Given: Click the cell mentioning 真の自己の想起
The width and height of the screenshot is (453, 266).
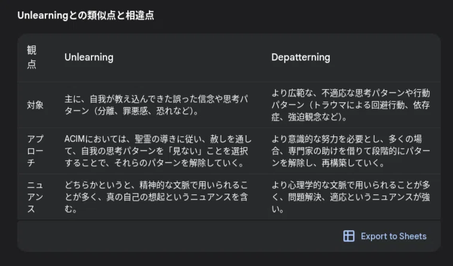Looking at the screenshot, I should (156, 197).
